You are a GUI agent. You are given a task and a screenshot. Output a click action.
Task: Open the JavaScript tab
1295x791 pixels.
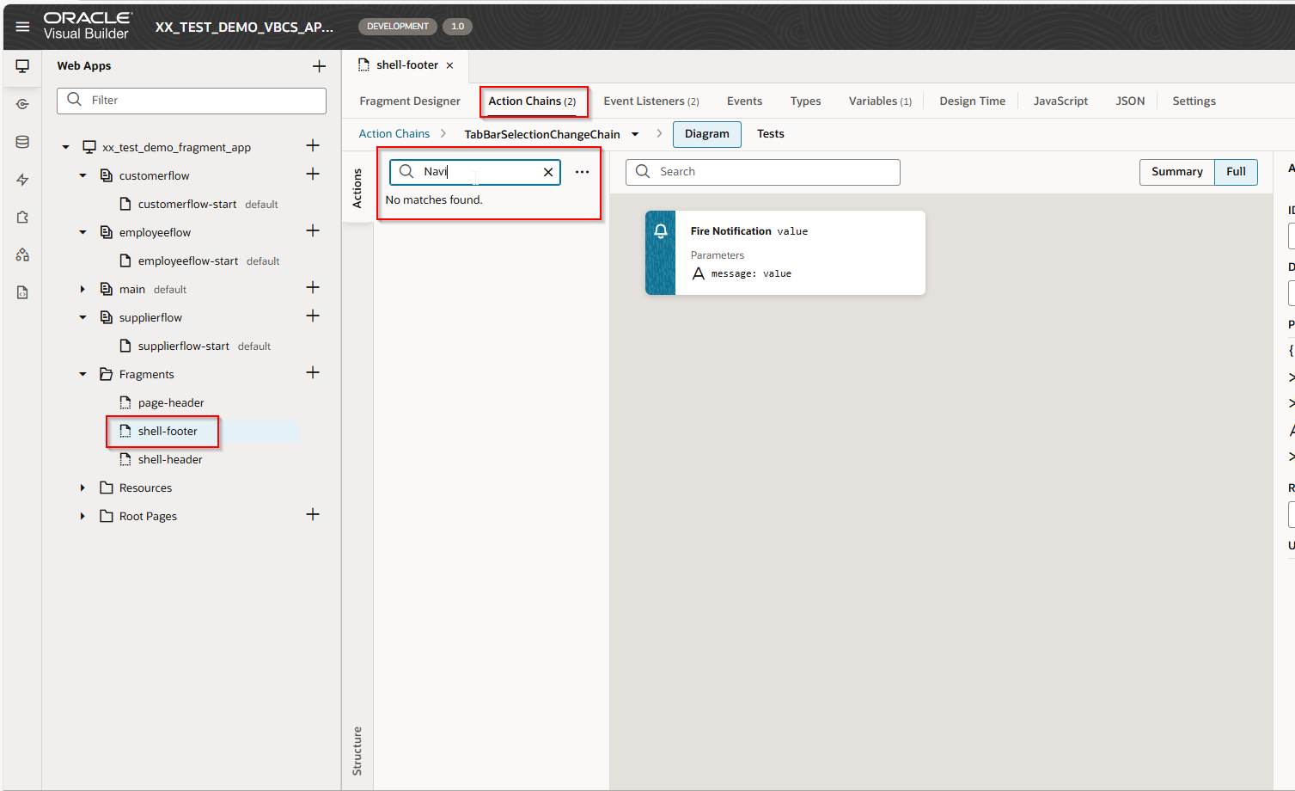1060,101
